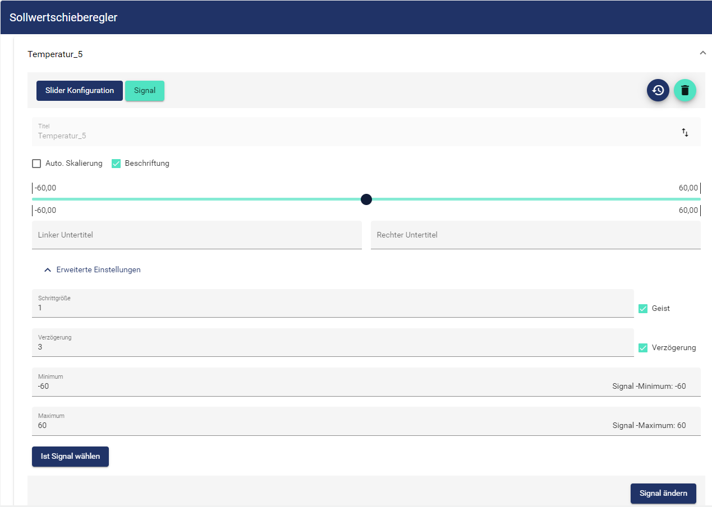This screenshot has width=712, height=507.
Task: Click the restore history icon button
Action: pyautogui.click(x=658, y=90)
